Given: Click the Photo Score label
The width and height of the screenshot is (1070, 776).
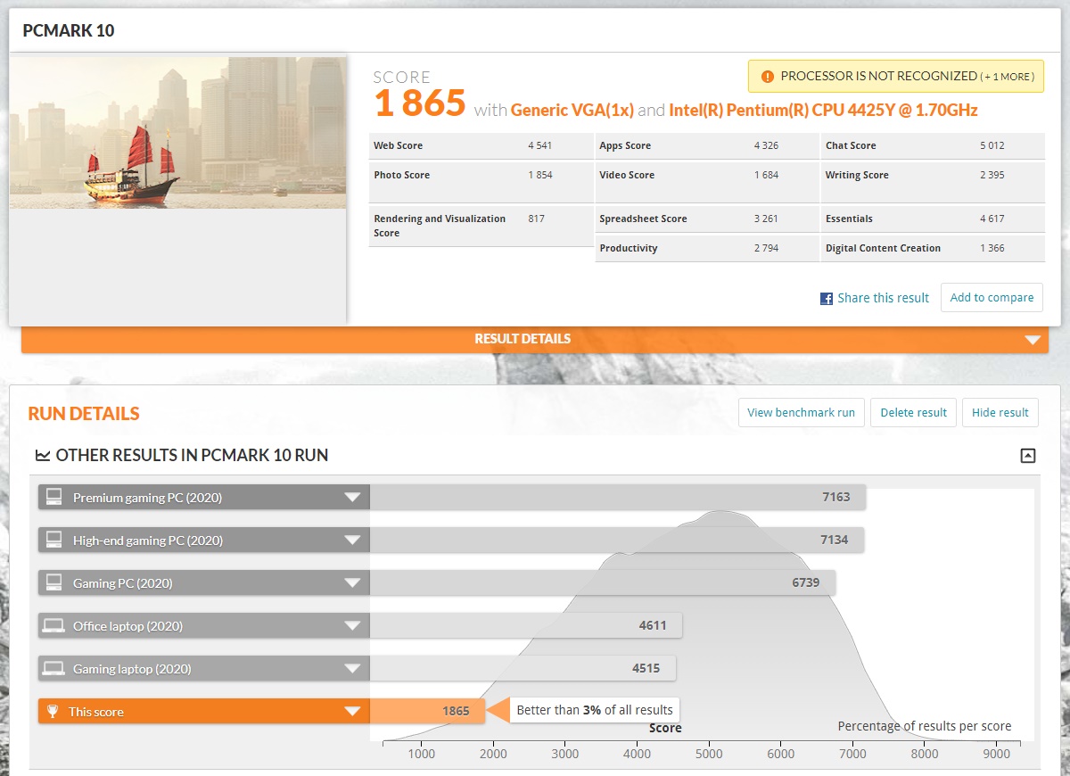Looking at the screenshot, I should (x=401, y=175).
